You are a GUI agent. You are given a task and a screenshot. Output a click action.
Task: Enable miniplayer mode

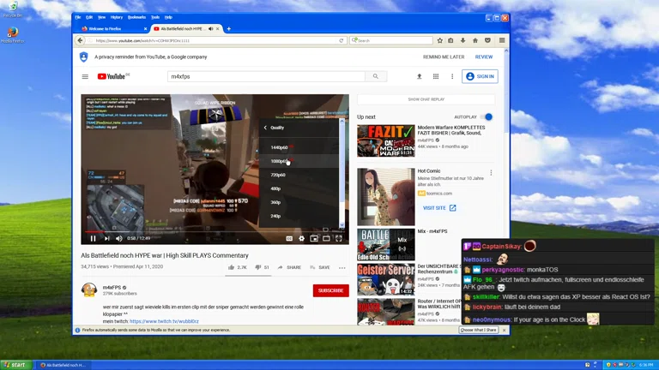point(314,238)
